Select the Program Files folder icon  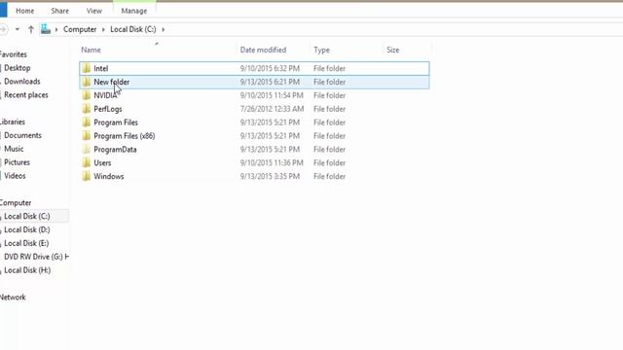(x=87, y=122)
